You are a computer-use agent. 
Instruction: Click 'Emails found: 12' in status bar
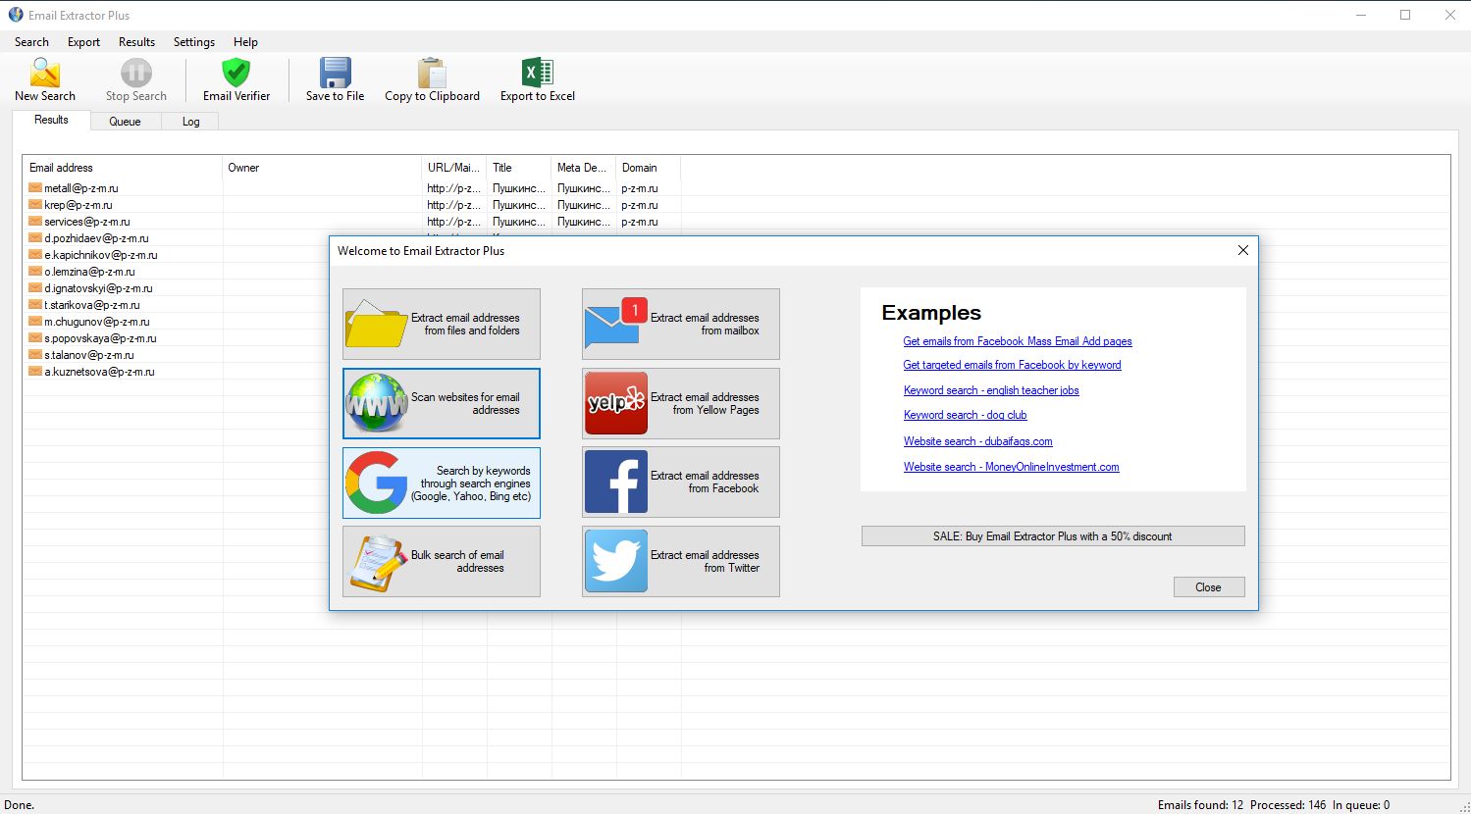[x=1200, y=805]
